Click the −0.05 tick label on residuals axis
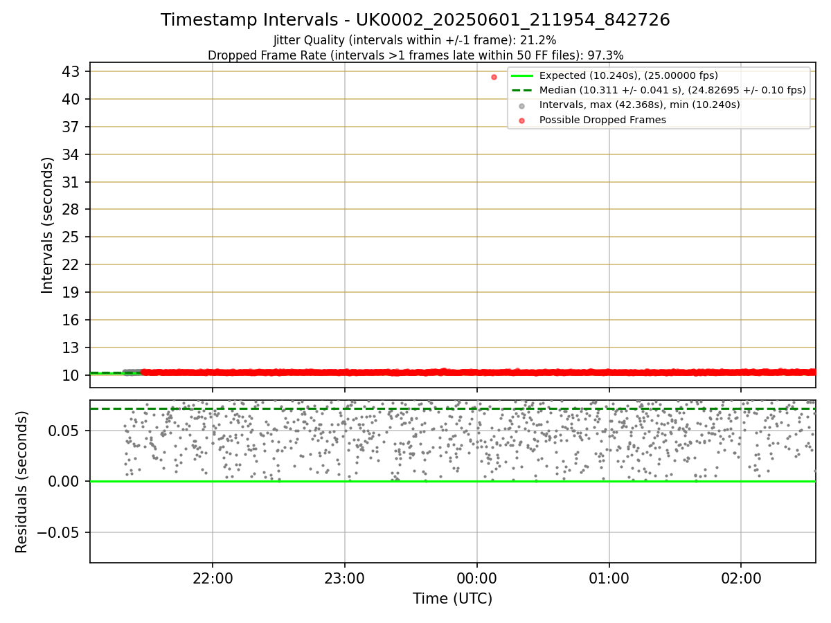 click(58, 532)
